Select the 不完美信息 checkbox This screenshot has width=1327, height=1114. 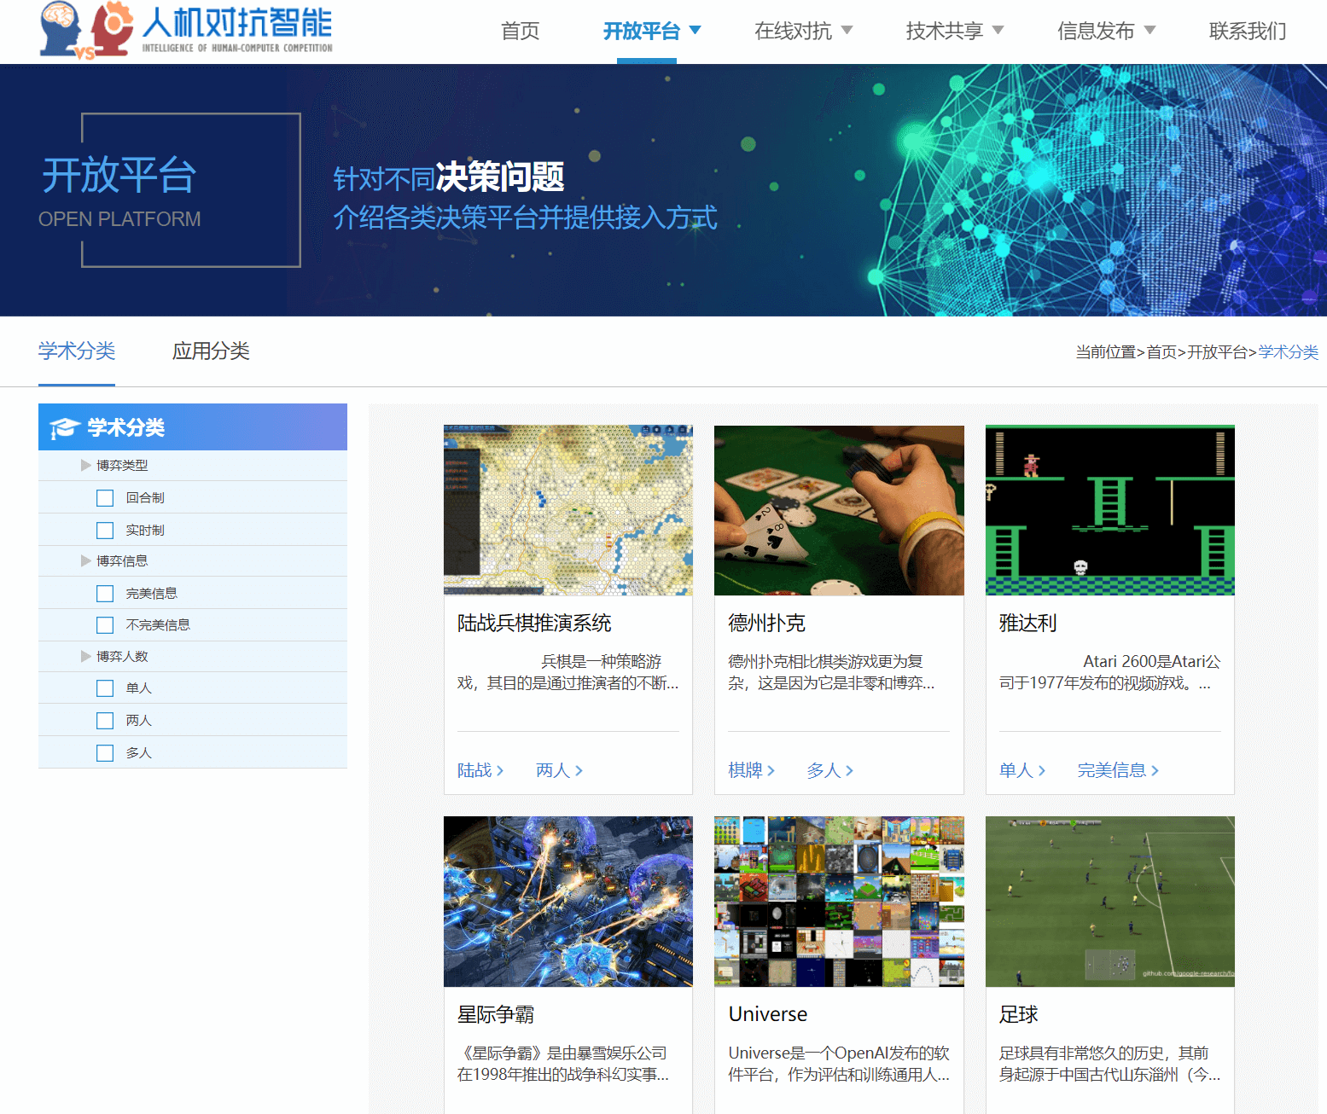click(105, 624)
